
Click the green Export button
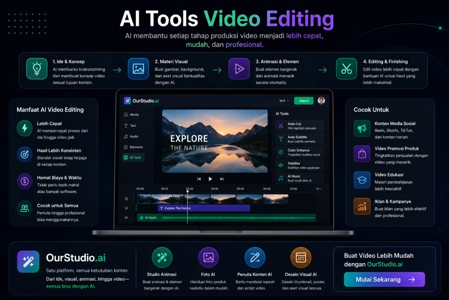[x=304, y=101]
